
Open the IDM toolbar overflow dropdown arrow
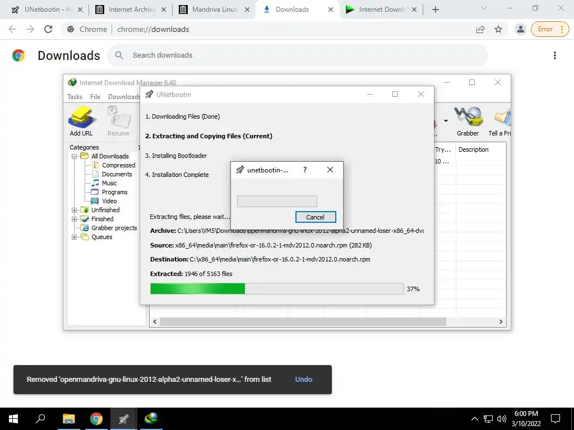446,121
